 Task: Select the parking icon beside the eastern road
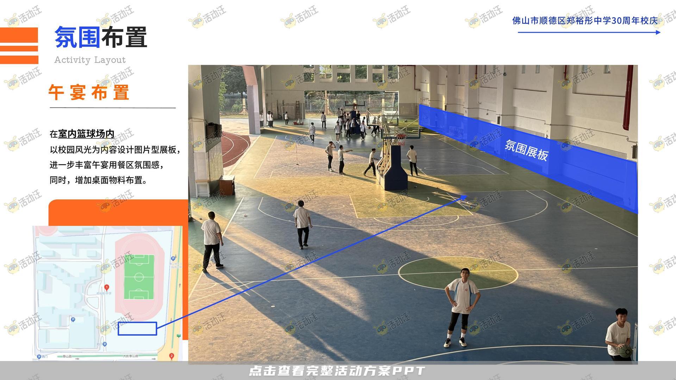173,258
